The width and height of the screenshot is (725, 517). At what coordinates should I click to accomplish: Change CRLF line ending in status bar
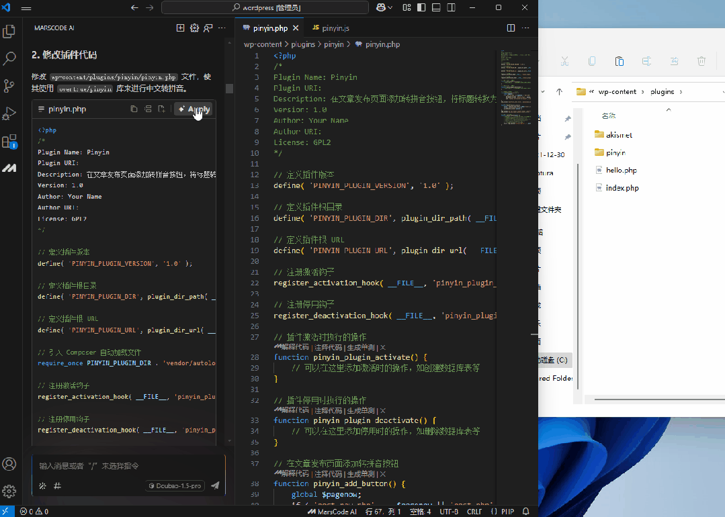tap(474, 512)
